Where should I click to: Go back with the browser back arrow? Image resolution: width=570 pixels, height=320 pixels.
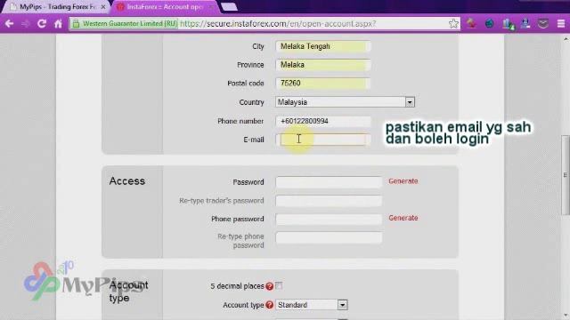10,24
